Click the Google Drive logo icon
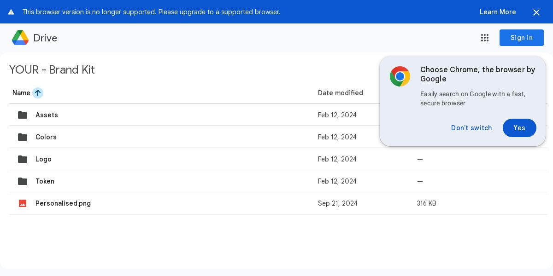Screen dimensions: 553x276 coord(20,38)
